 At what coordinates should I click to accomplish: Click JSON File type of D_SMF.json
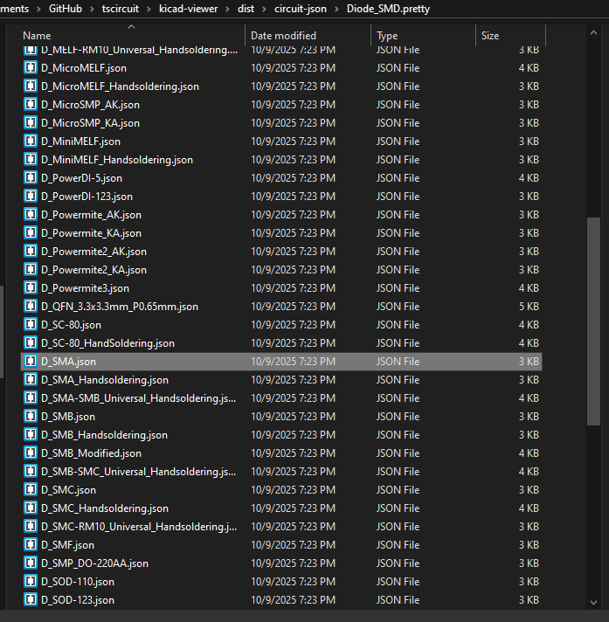(398, 545)
